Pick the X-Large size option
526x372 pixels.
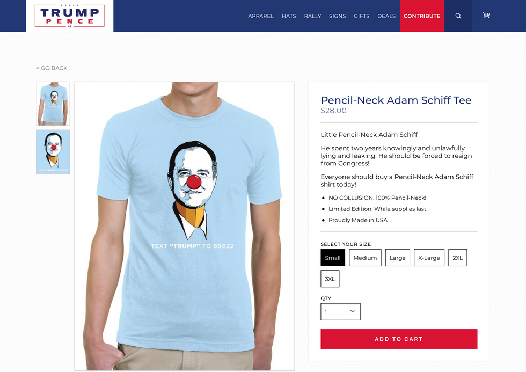tap(429, 258)
